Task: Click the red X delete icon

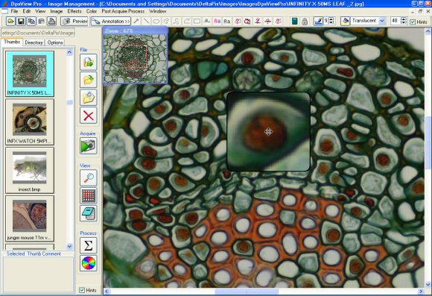Action: (89, 116)
